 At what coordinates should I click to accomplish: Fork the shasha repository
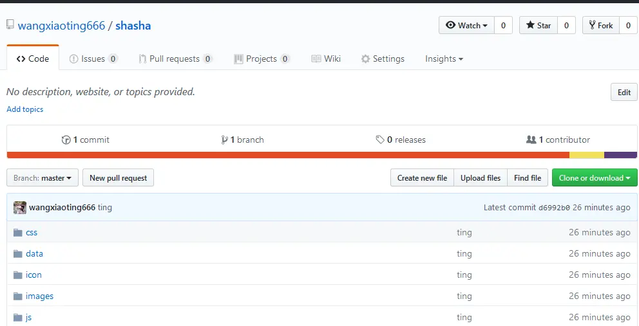(x=601, y=25)
